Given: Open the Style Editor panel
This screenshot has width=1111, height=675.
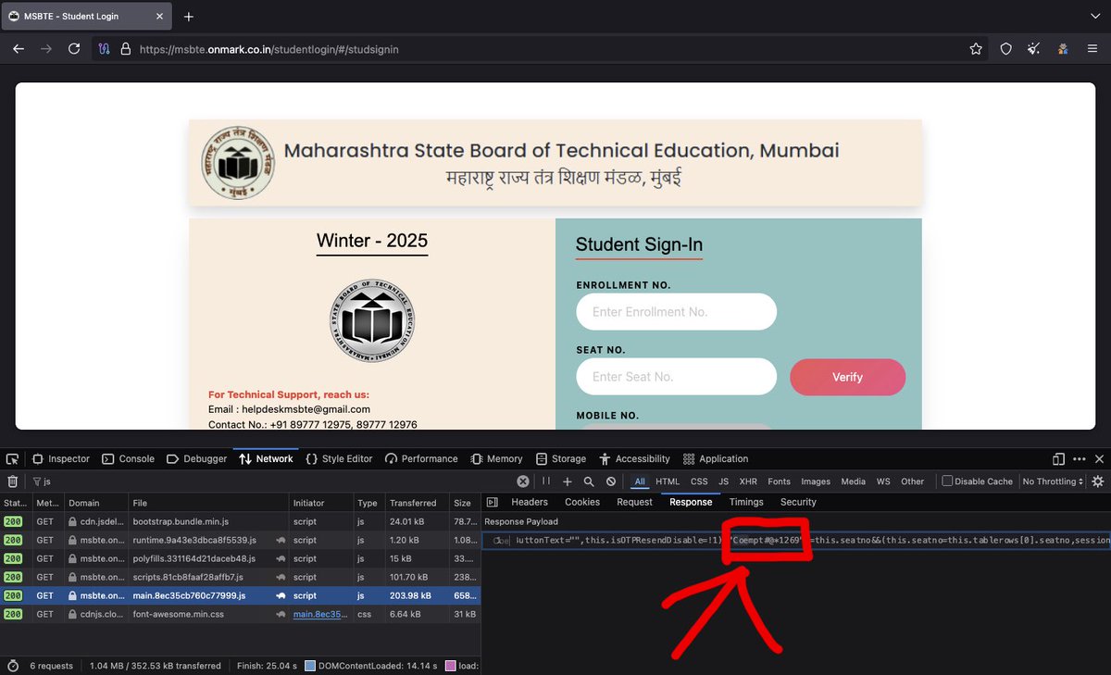Looking at the screenshot, I should pyautogui.click(x=339, y=458).
